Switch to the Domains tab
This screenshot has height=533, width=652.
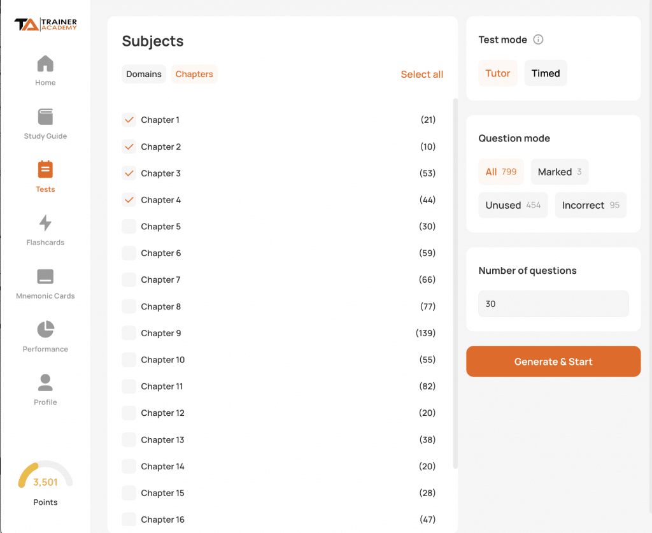[x=144, y=74]
